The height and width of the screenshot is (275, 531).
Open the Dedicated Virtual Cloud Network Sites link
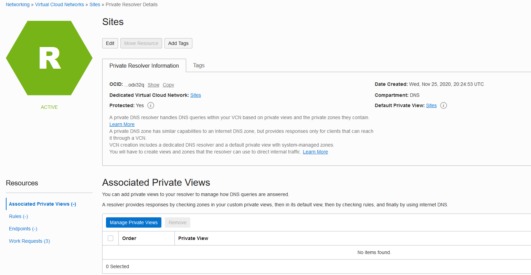pos(195,95)
